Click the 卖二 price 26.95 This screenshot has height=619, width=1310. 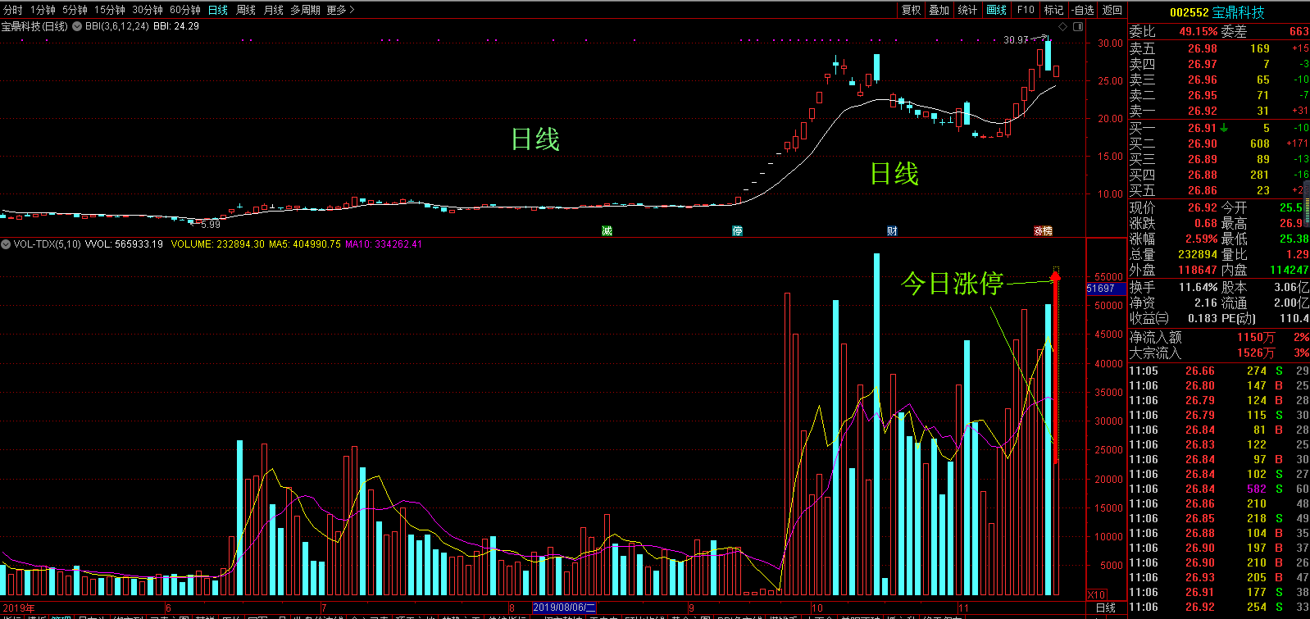point(1203,95)
